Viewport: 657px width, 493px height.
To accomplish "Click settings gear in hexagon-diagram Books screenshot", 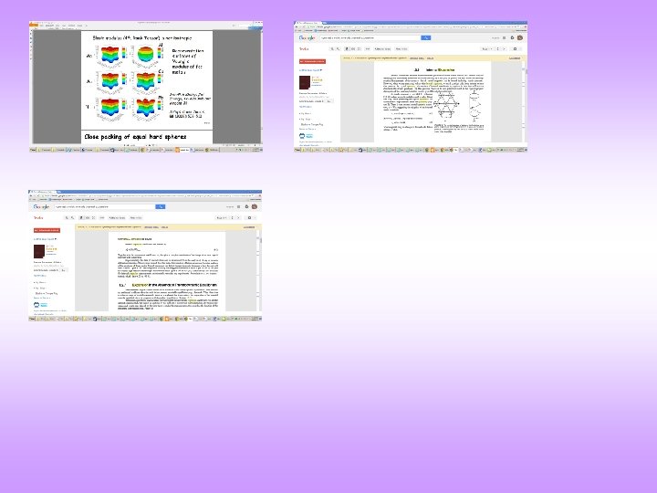I will [515, 49].
